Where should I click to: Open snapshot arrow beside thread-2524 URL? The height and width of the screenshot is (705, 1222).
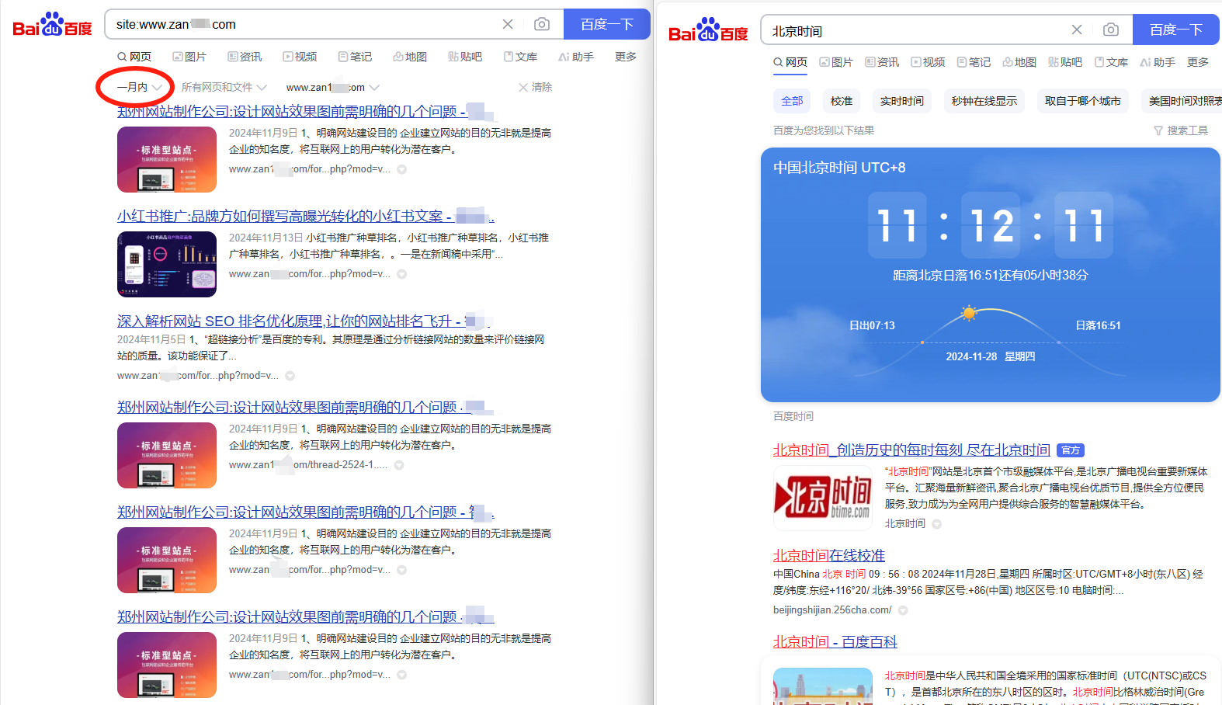399,465
